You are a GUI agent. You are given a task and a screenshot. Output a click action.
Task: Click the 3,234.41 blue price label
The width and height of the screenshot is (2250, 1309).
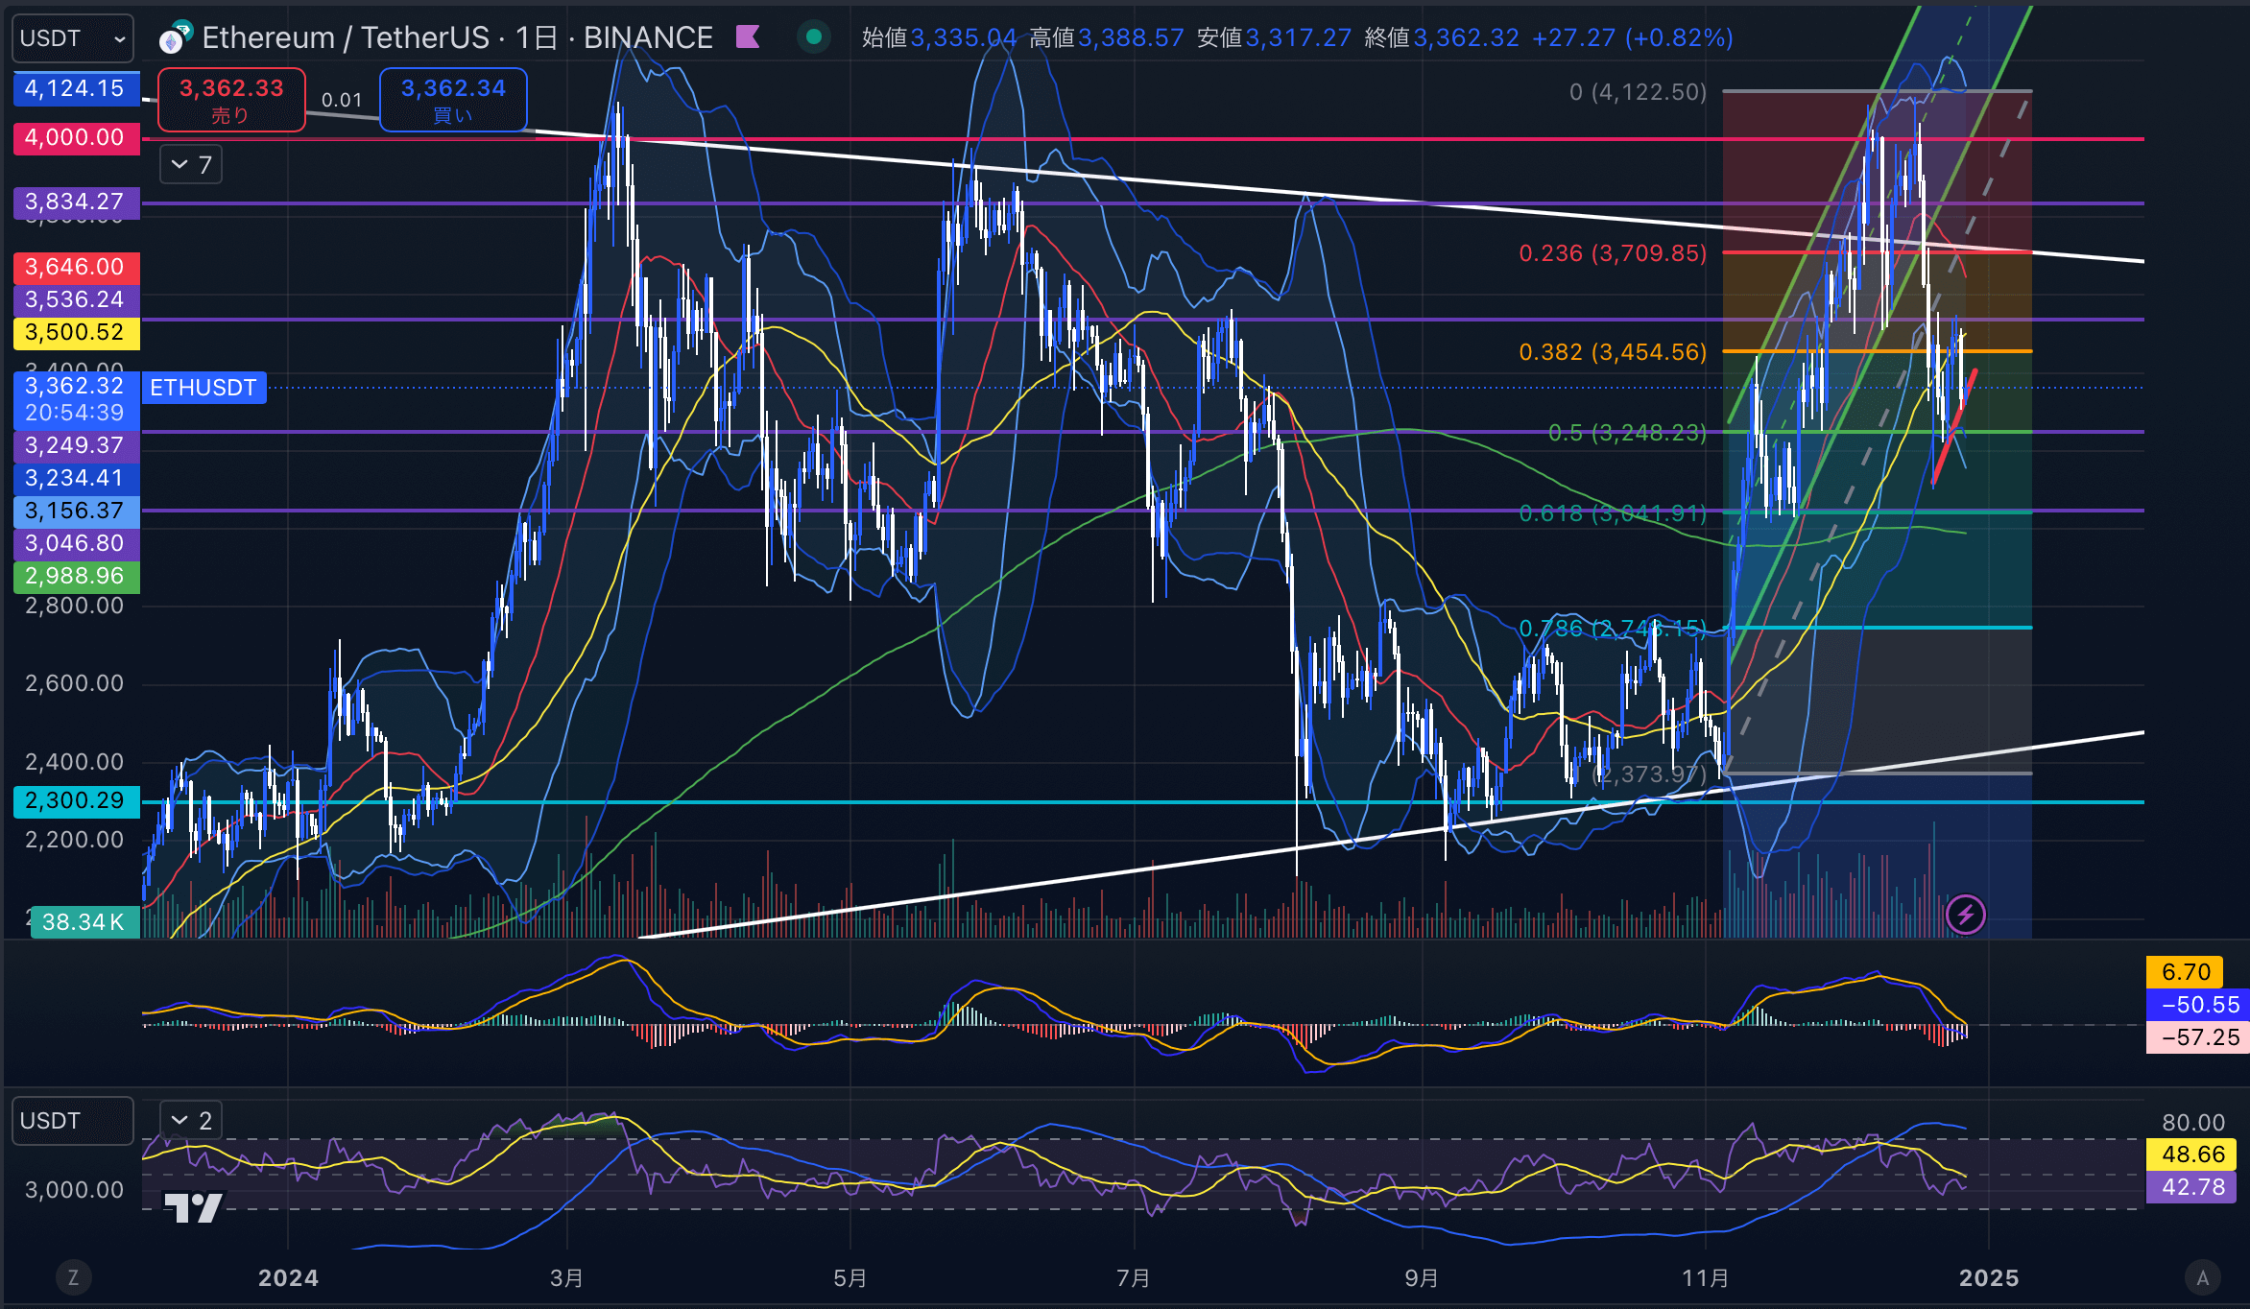[75, 478]
